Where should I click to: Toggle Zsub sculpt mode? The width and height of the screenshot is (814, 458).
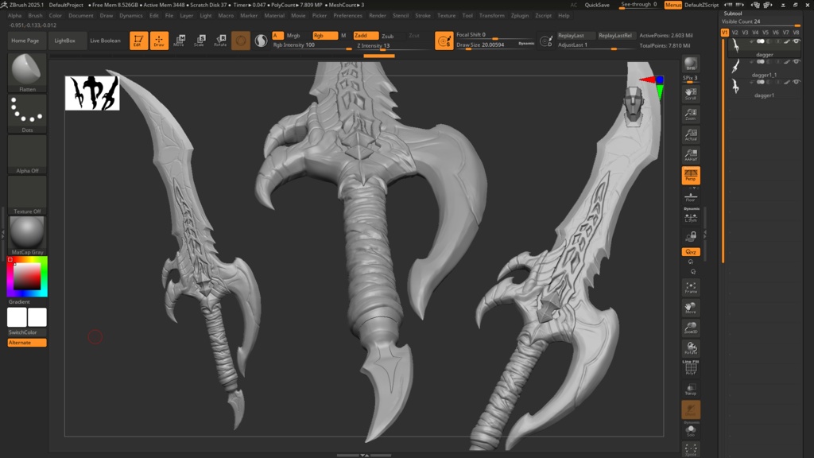tap(388, 36)
